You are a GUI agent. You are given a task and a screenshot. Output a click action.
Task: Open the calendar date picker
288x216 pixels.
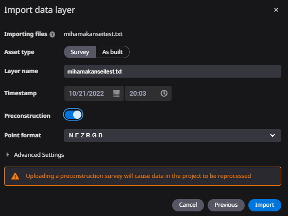(116, 93)
